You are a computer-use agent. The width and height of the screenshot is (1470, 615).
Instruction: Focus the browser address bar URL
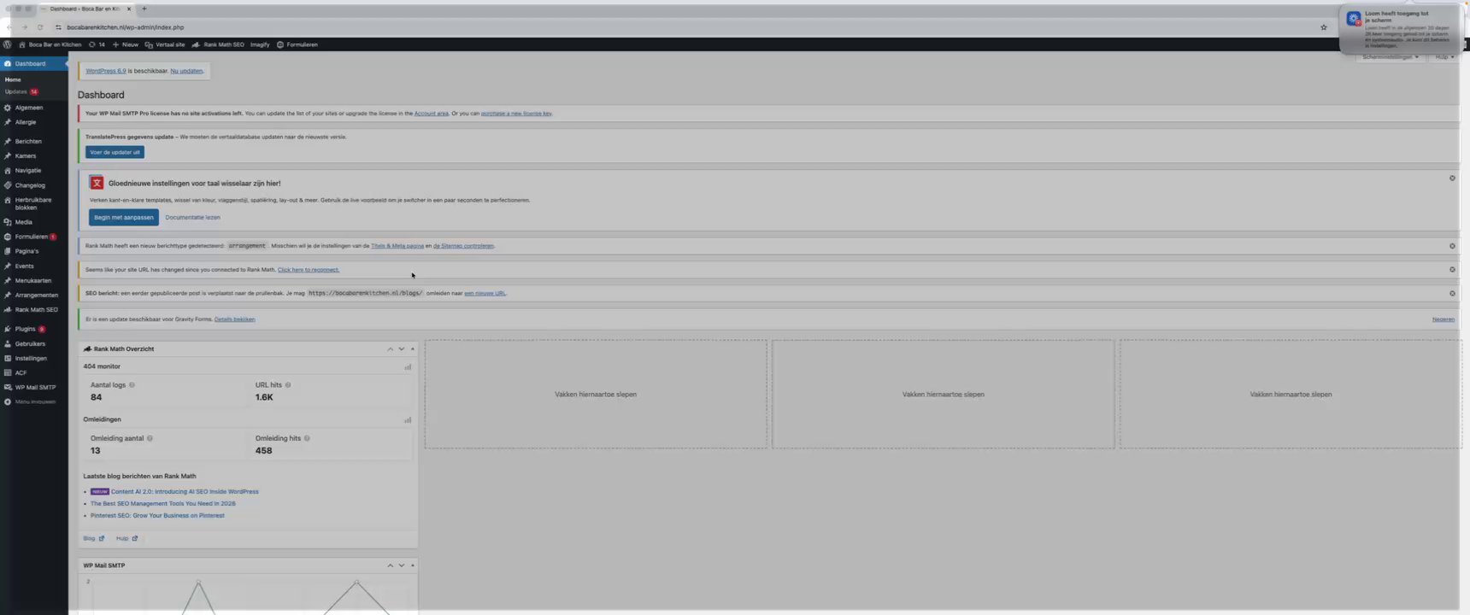pyautogui.click(x=126, y=27)
